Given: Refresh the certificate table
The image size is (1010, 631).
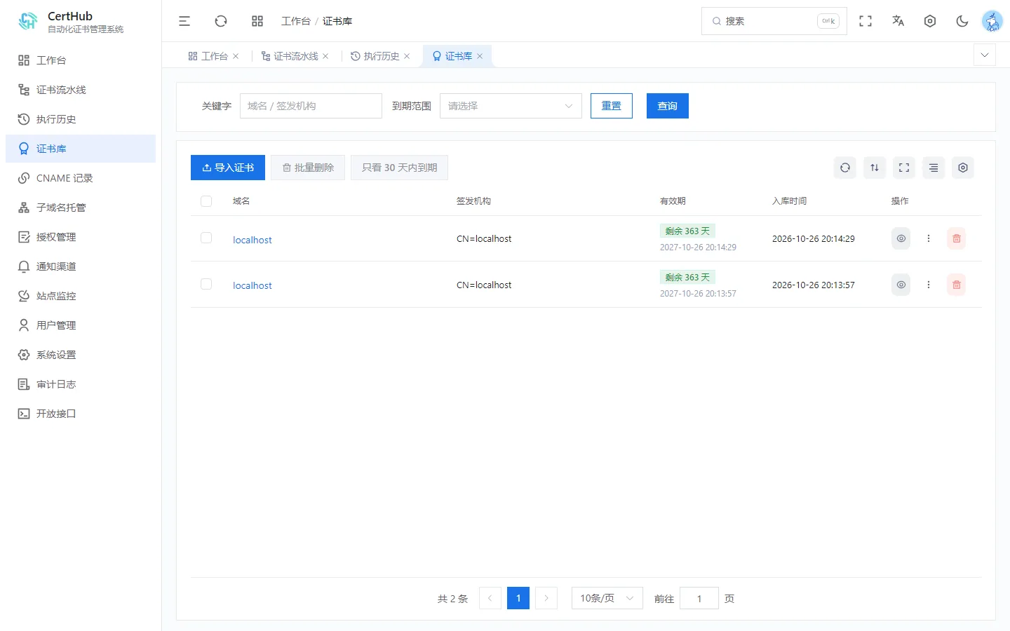Looking at the screenshot, I should tap(845, 168).
